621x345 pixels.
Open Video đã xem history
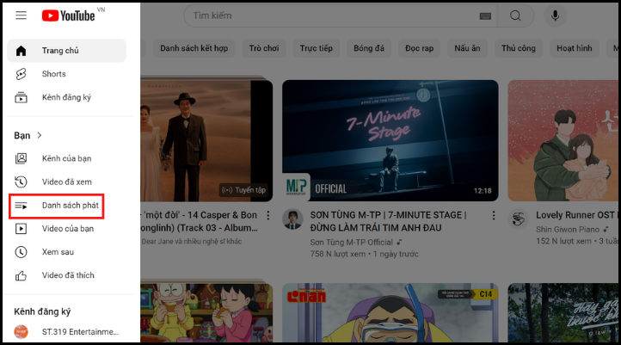66,182
